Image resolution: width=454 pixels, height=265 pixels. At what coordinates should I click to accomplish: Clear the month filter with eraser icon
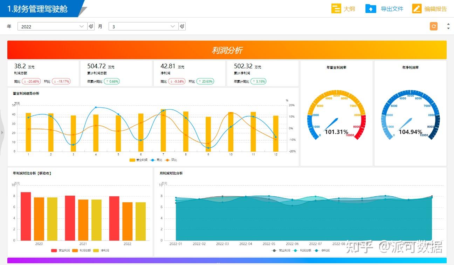coord(182,26)
